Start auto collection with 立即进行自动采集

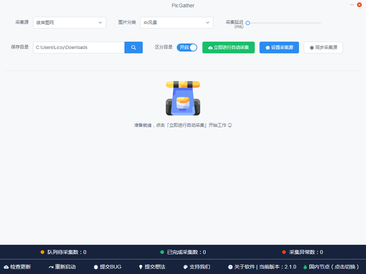tap(228, 47)
